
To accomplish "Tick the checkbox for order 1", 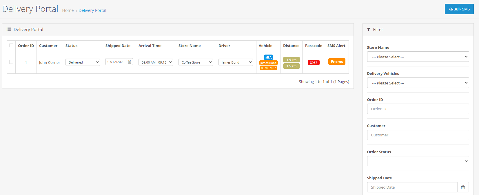I will (11, 62).
